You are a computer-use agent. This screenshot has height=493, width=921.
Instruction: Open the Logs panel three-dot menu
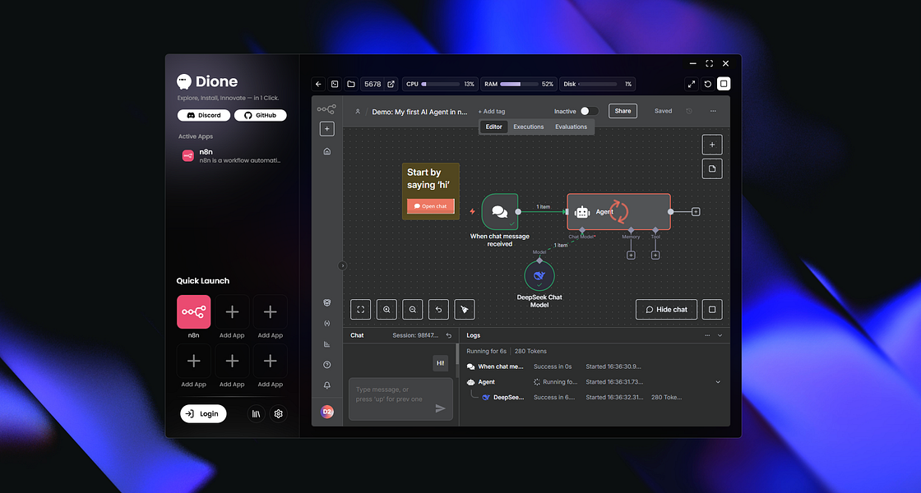click(x=707, y=336)
